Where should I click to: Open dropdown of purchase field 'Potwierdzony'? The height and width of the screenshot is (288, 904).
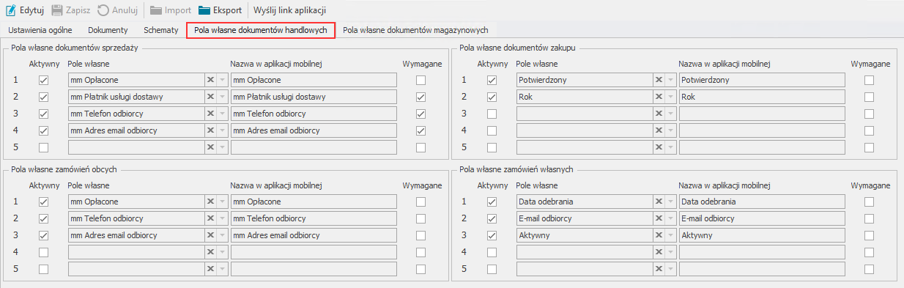[x=671, y=80]
